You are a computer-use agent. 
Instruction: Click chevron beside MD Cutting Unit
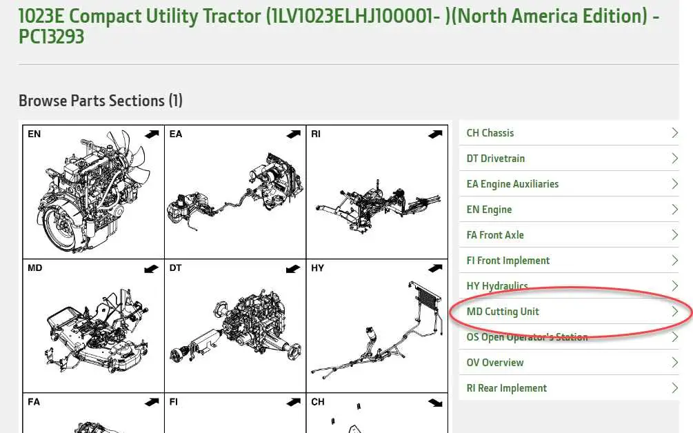point(674,312)
